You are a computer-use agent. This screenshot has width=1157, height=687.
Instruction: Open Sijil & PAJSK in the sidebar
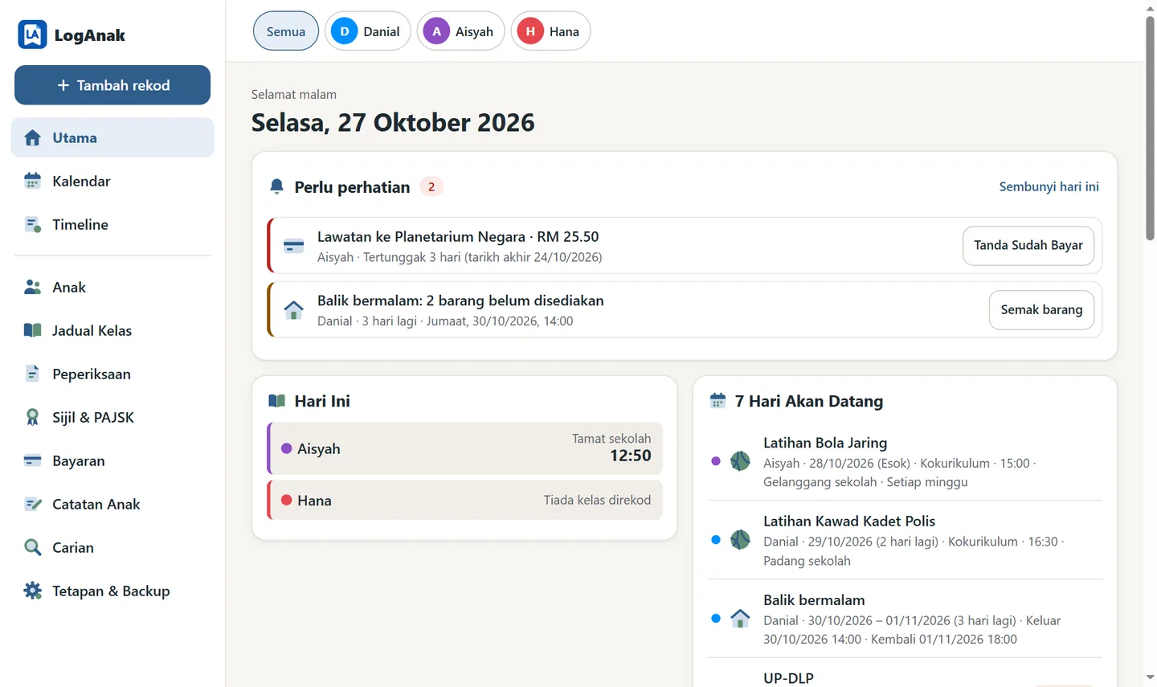click(x=112, y=417)
